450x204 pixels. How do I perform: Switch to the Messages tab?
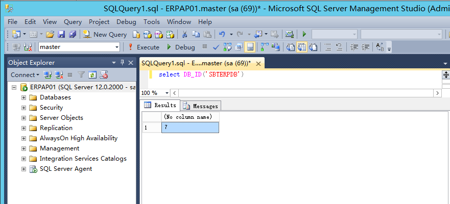[x=201, y=106]
